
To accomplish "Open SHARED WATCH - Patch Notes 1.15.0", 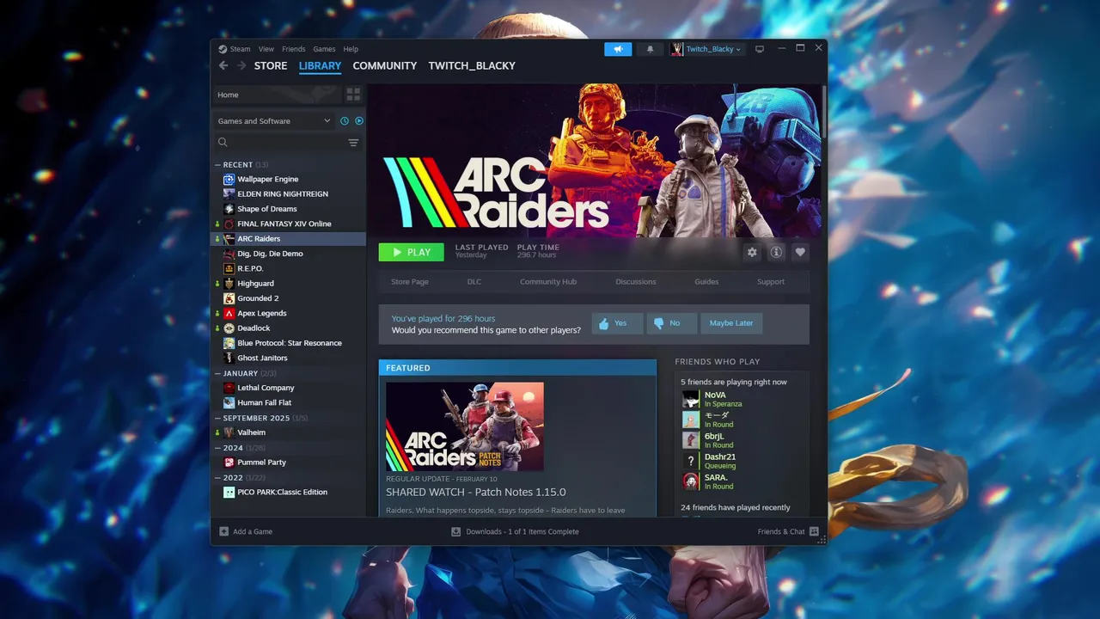I will pos(475,492).
